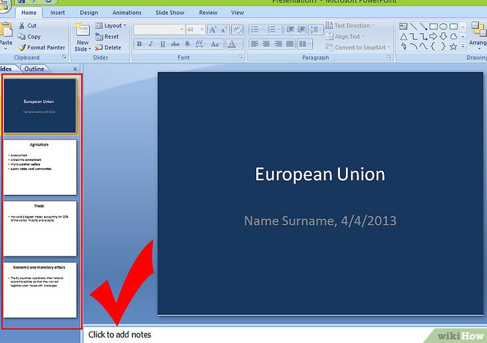Select the Down Arrow shape
Image resolution: width=487 pixels, height=343 pixels.
point(444,37)
